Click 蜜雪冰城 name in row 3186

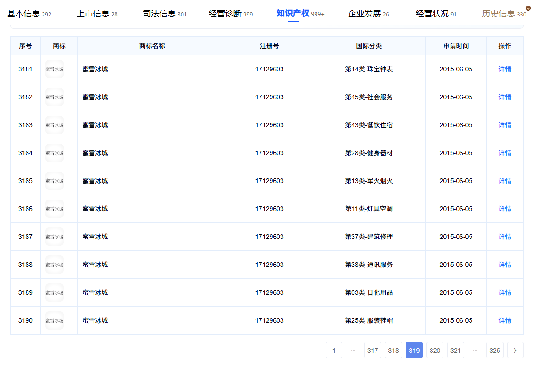95,209
